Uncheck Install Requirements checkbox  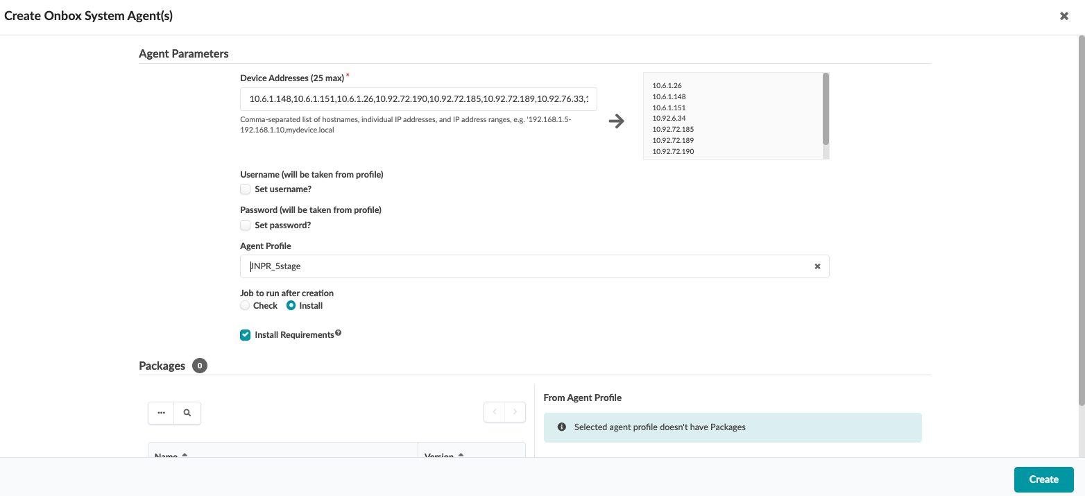[x=245, y=335]
